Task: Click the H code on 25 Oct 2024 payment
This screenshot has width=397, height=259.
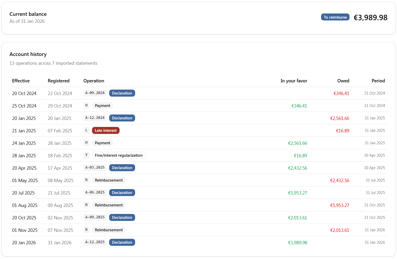Action: 86,105
